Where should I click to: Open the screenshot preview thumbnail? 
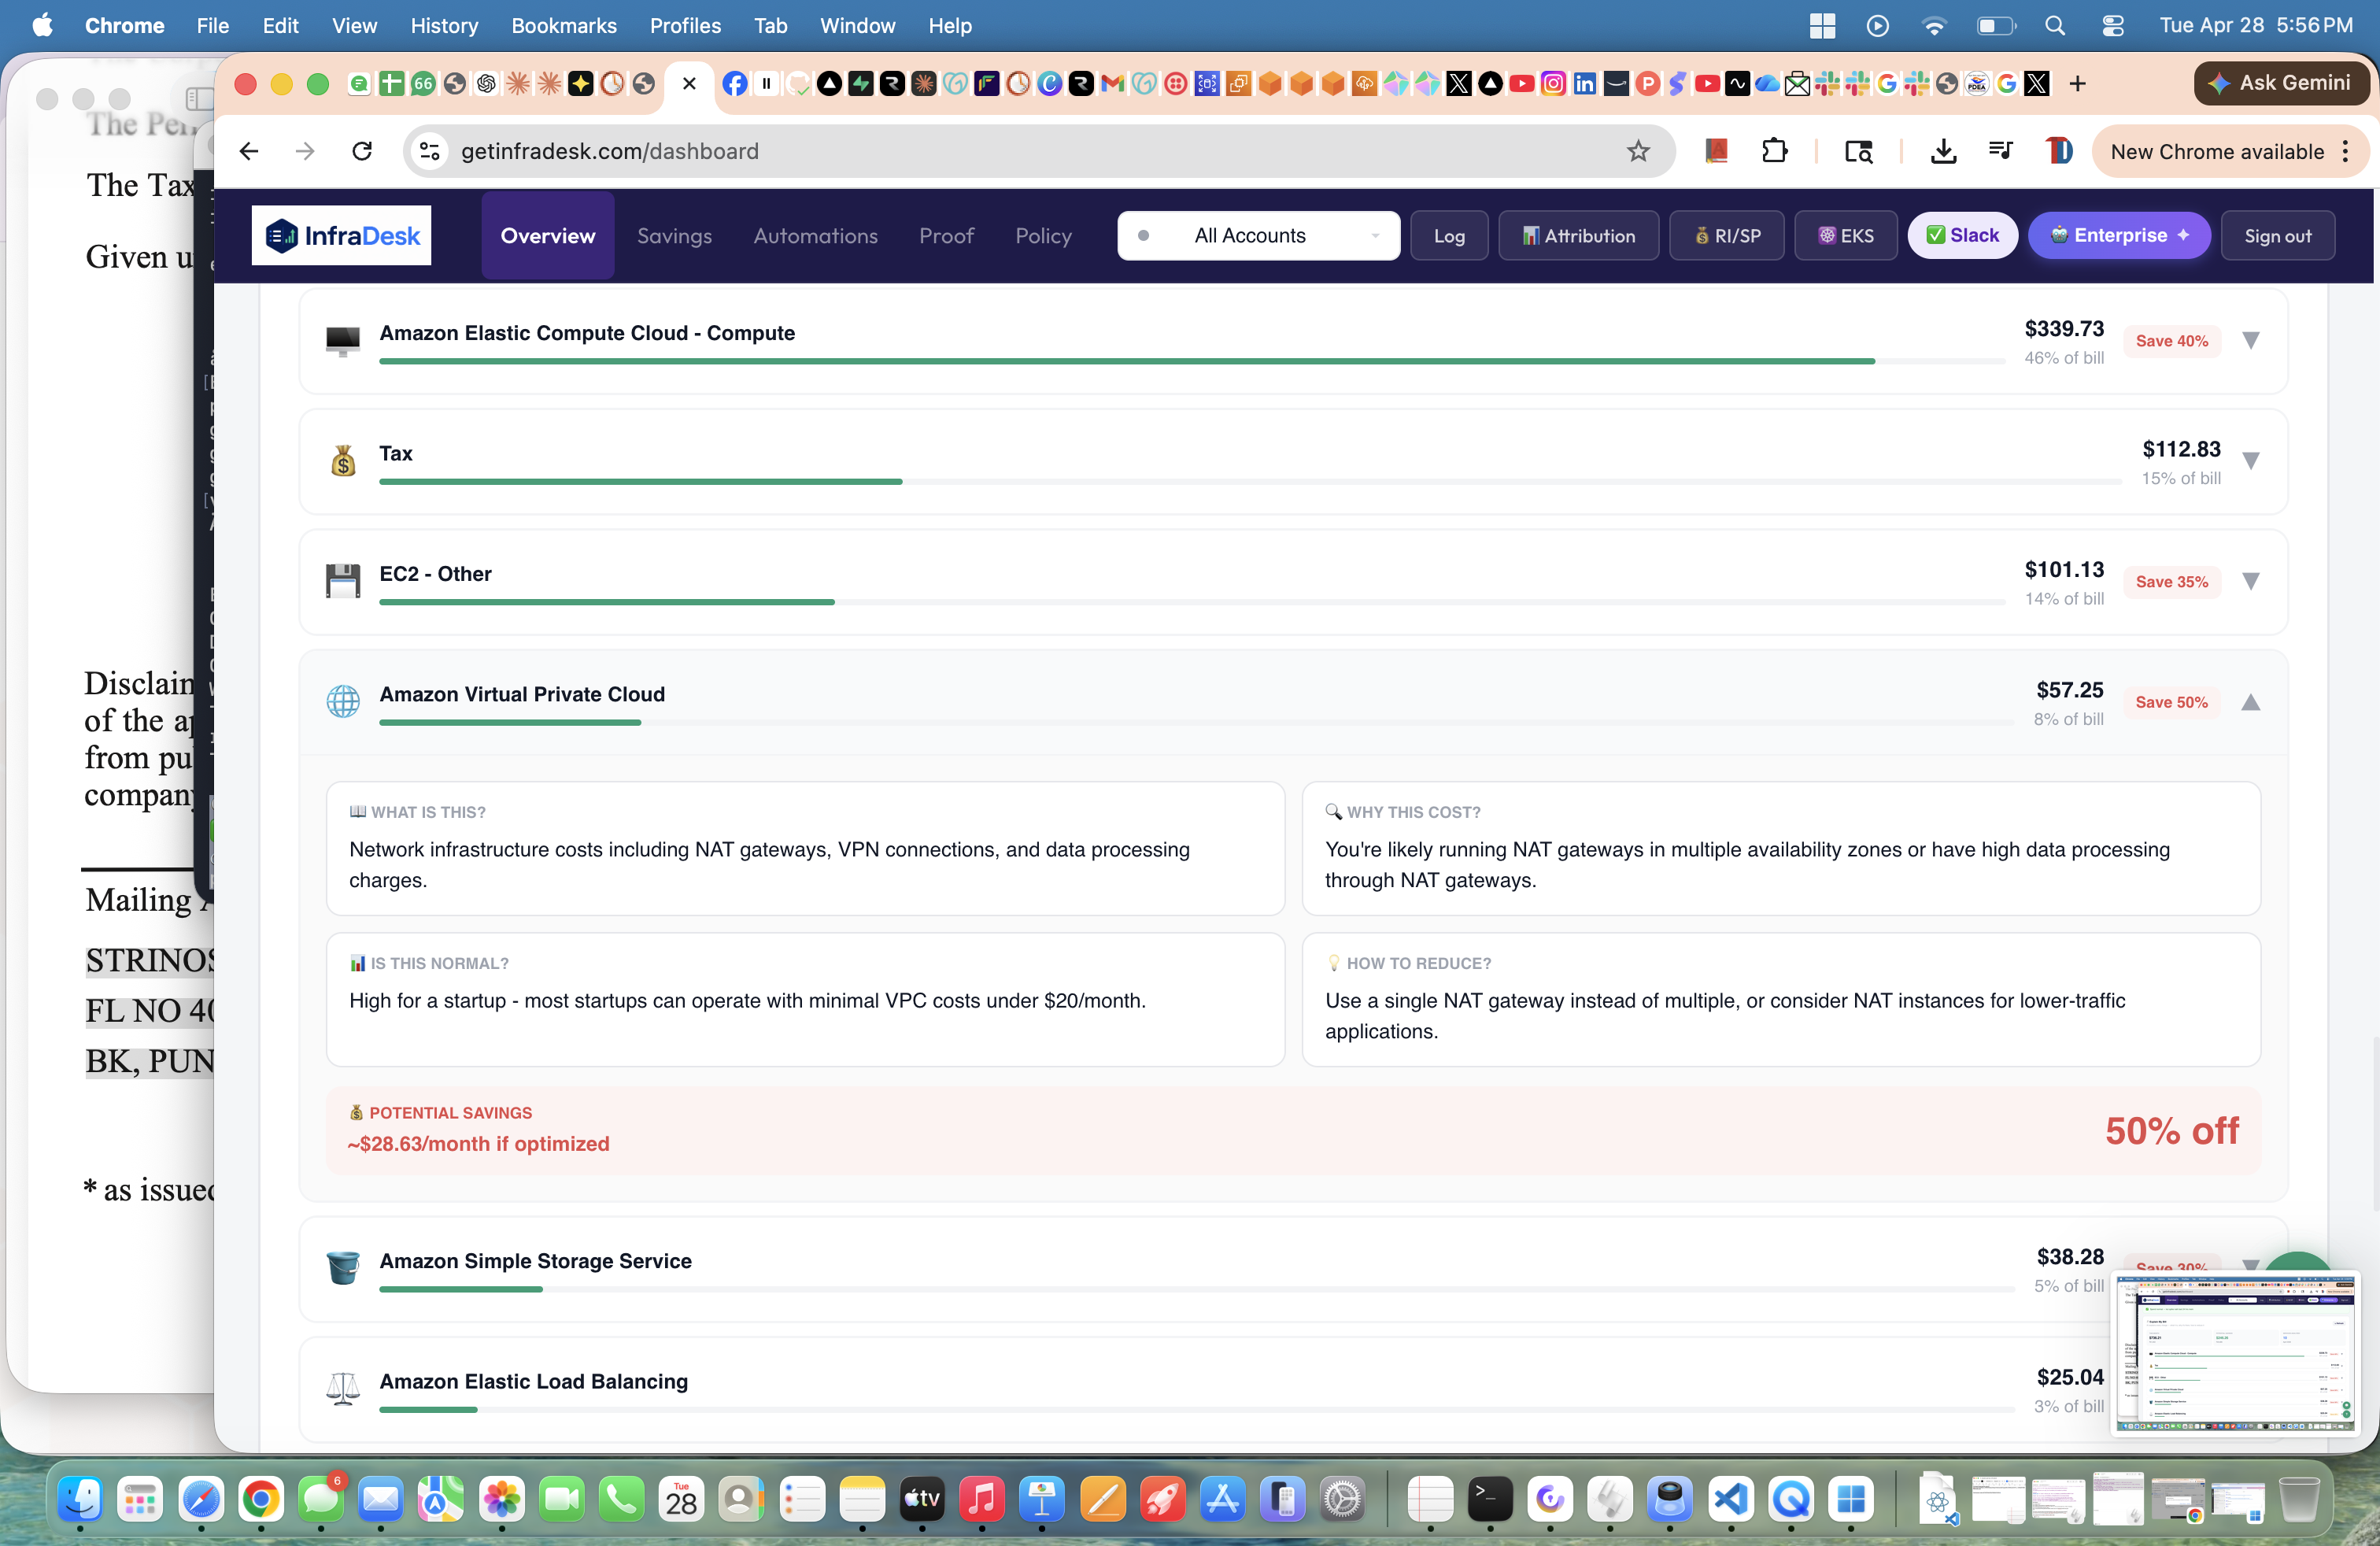(x=2235, y=1355)
